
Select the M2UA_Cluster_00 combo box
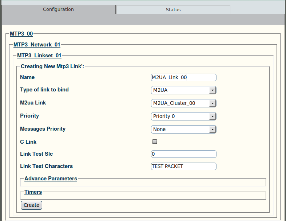(184, 103)
